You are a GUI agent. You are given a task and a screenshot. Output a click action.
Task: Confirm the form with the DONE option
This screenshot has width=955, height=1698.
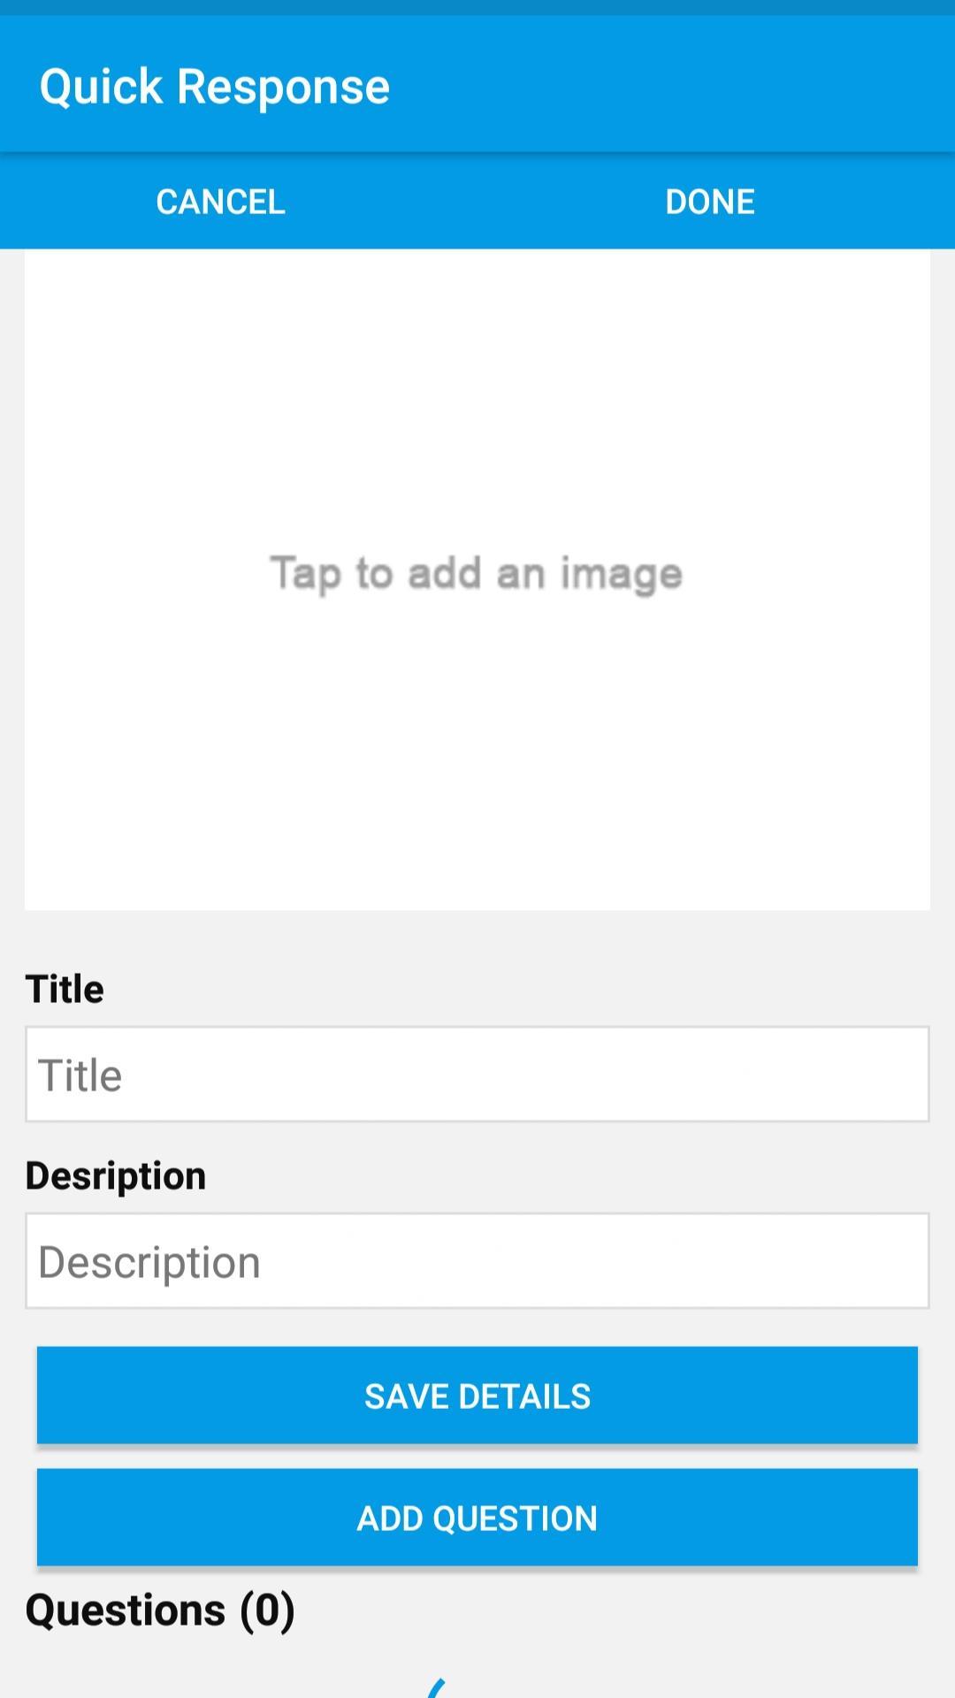tap(710, 202)
